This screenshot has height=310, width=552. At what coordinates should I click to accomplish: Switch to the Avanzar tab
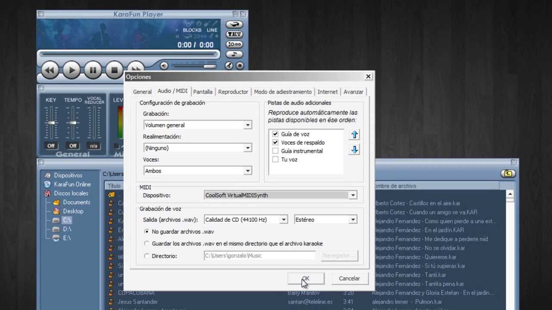pyautogui.click(x=354, y=92)
